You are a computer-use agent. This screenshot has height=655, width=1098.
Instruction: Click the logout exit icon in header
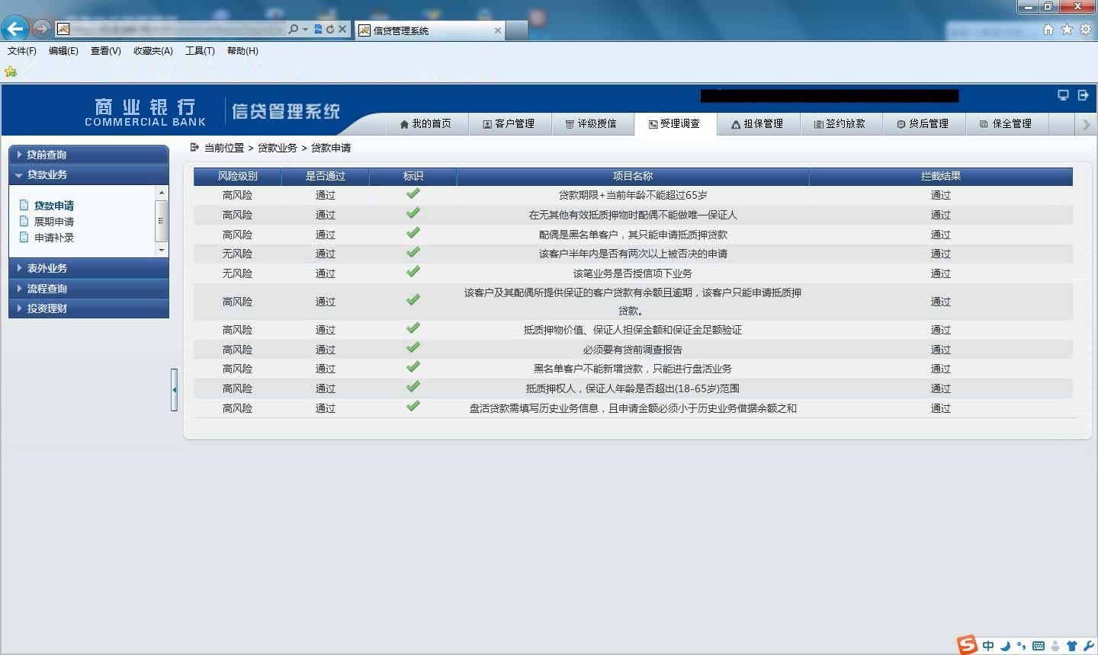[x=1083, y=95]
